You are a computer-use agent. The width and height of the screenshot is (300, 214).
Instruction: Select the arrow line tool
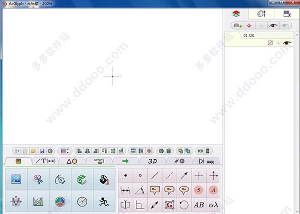[184, 175]
